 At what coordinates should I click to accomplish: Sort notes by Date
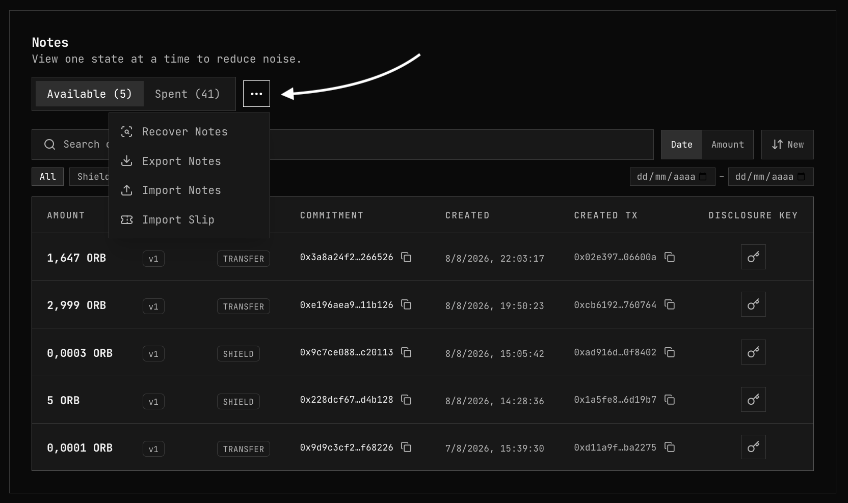coord(681,145)
